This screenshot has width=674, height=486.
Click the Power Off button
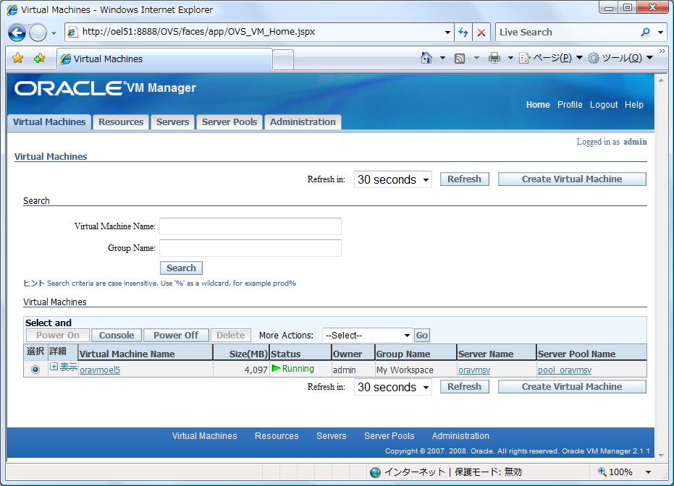[x=176, y=336]
